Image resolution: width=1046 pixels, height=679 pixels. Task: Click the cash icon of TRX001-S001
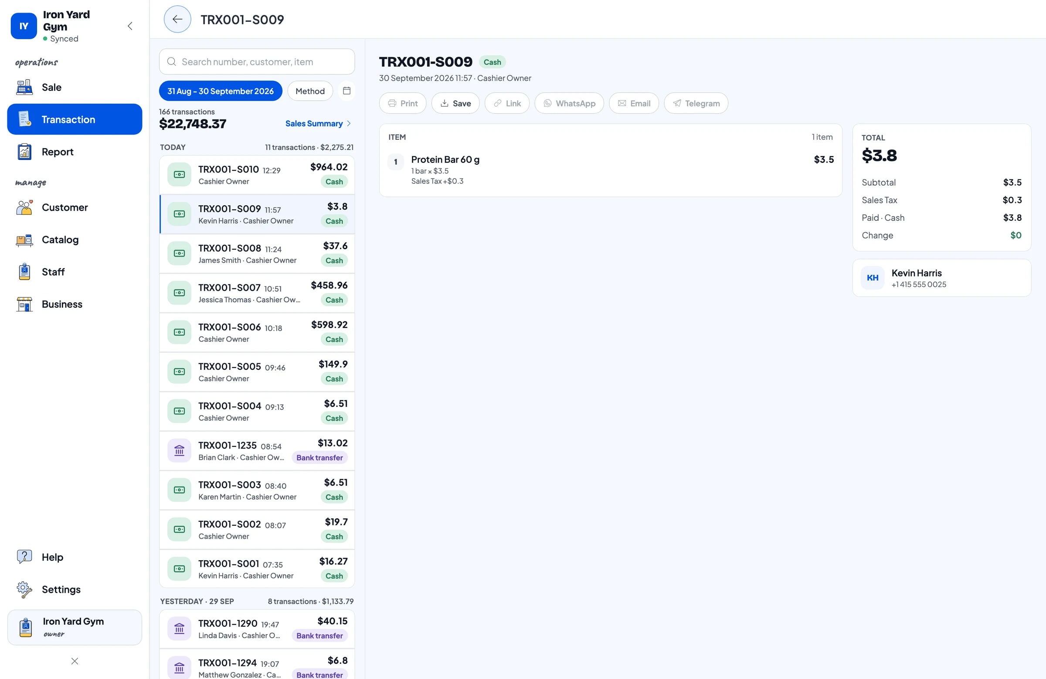179,569
